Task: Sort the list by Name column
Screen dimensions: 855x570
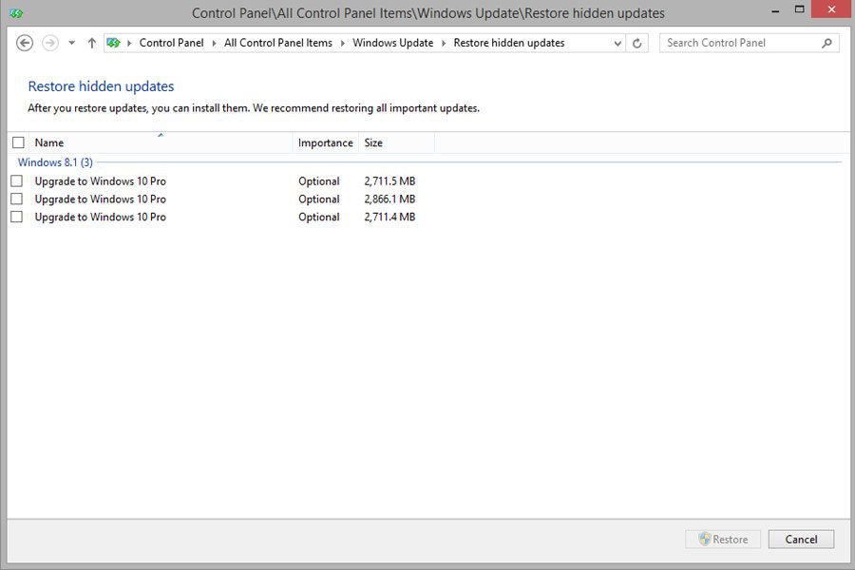Action: tap(161, 142)
